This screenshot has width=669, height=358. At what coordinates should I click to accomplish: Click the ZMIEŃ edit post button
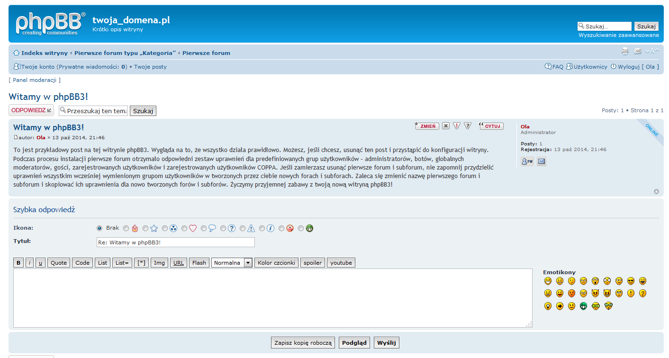click(427, 126)
